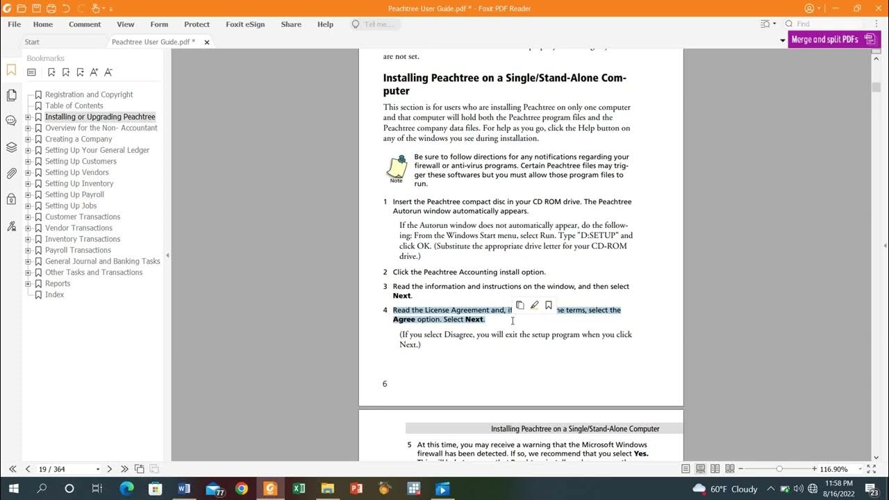Open the Attachments paperclip panel icon
The image size is (889, 500).
(11, 174)
